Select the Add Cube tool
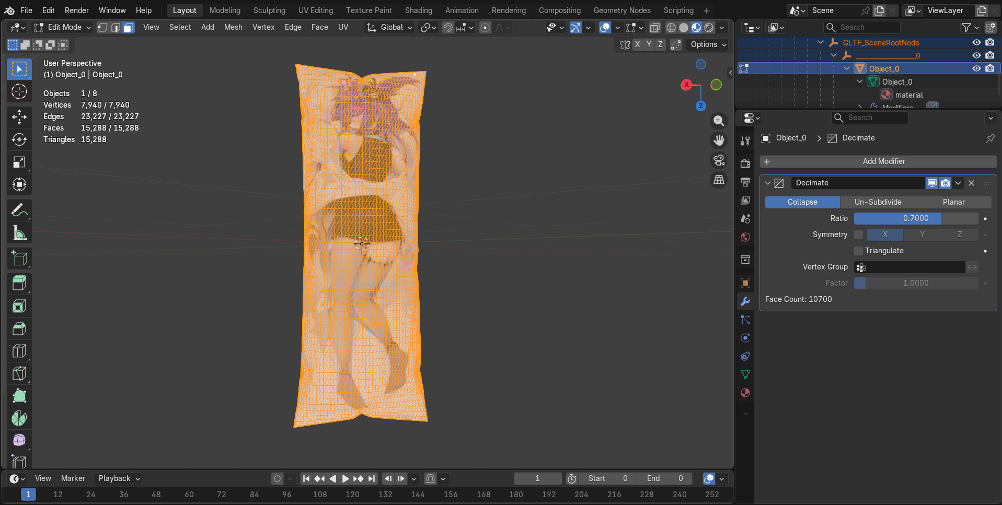Screen dimensions: 1002x505 (x=19, y=258)
